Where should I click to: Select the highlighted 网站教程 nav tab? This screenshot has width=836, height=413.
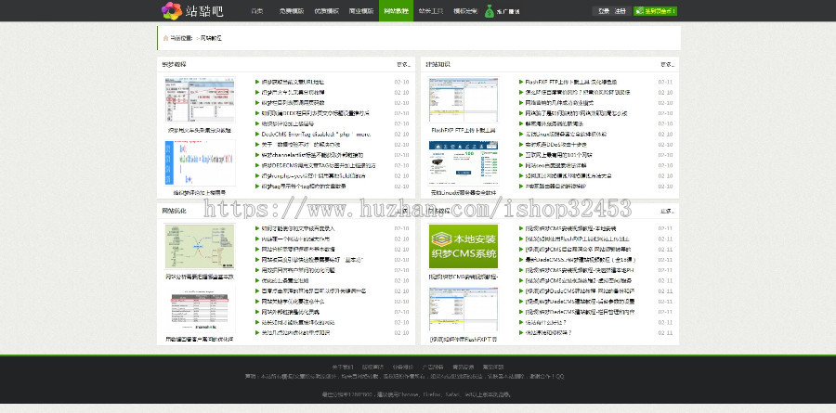click(396, 10)
